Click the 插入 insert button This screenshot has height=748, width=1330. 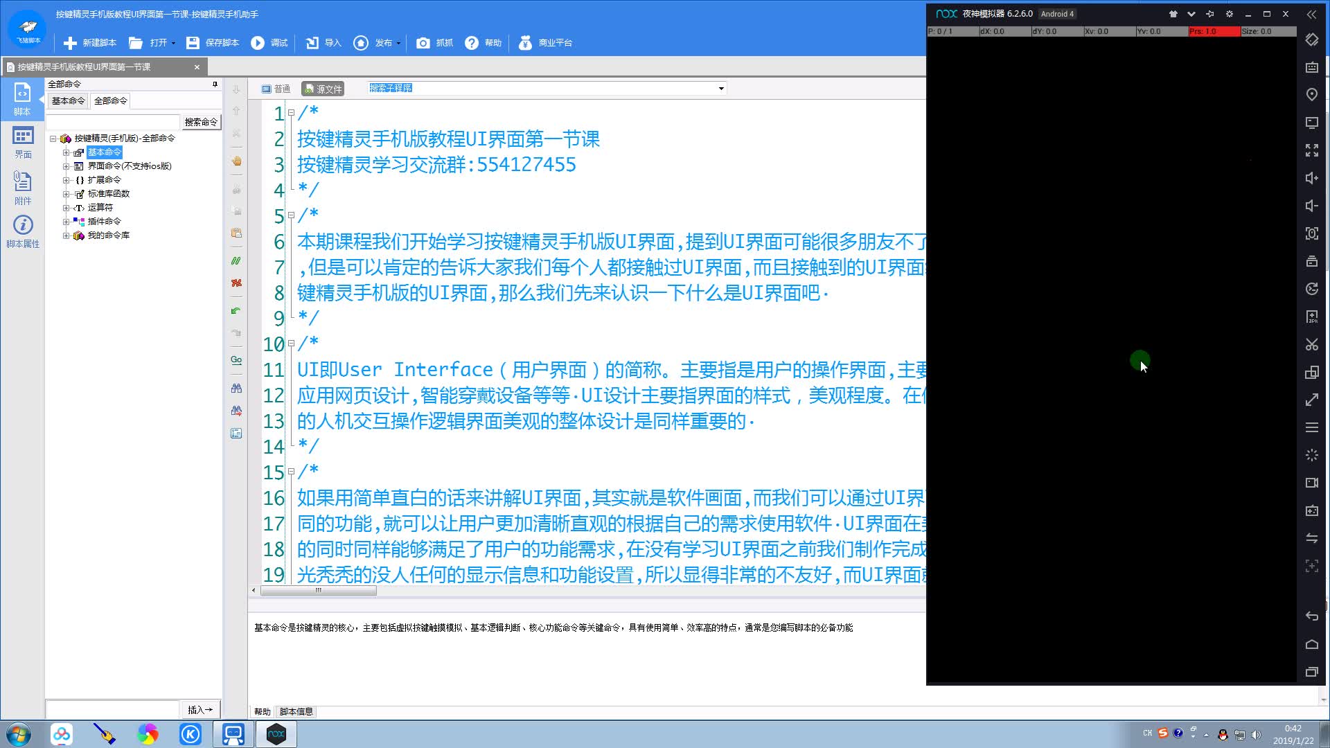tap(200, 710)
